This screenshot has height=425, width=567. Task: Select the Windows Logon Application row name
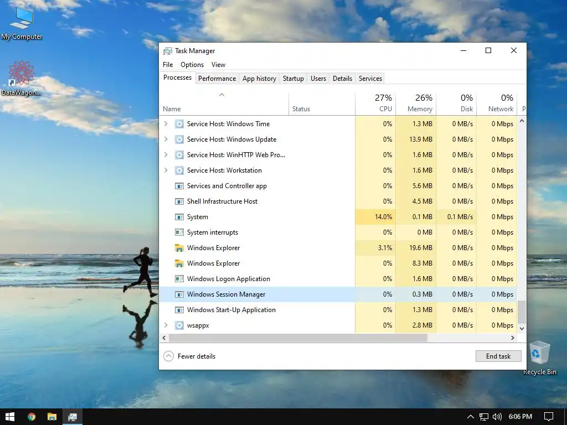point(229,279)
